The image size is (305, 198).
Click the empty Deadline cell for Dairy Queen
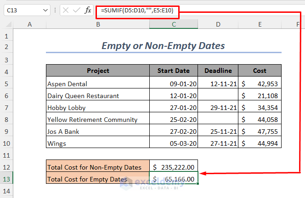pyautogui.click(x=218, y=96)
